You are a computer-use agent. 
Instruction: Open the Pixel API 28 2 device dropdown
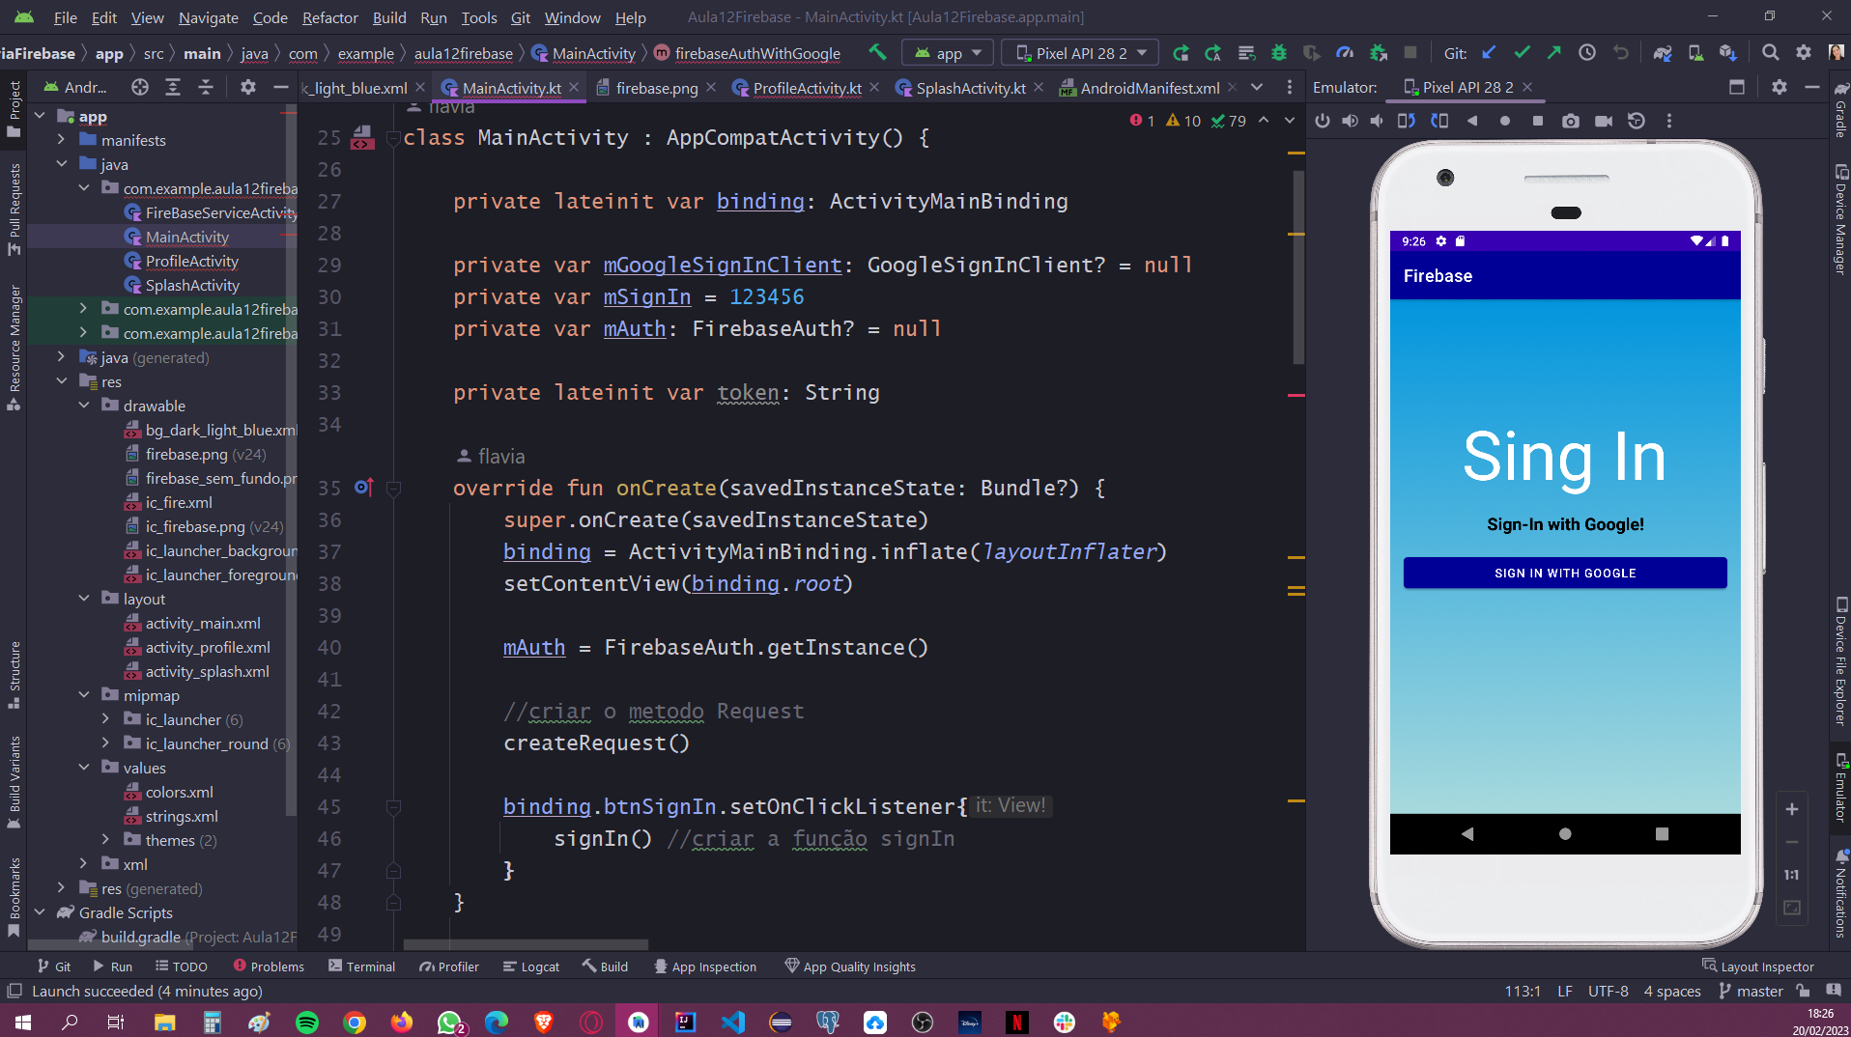1080,53
